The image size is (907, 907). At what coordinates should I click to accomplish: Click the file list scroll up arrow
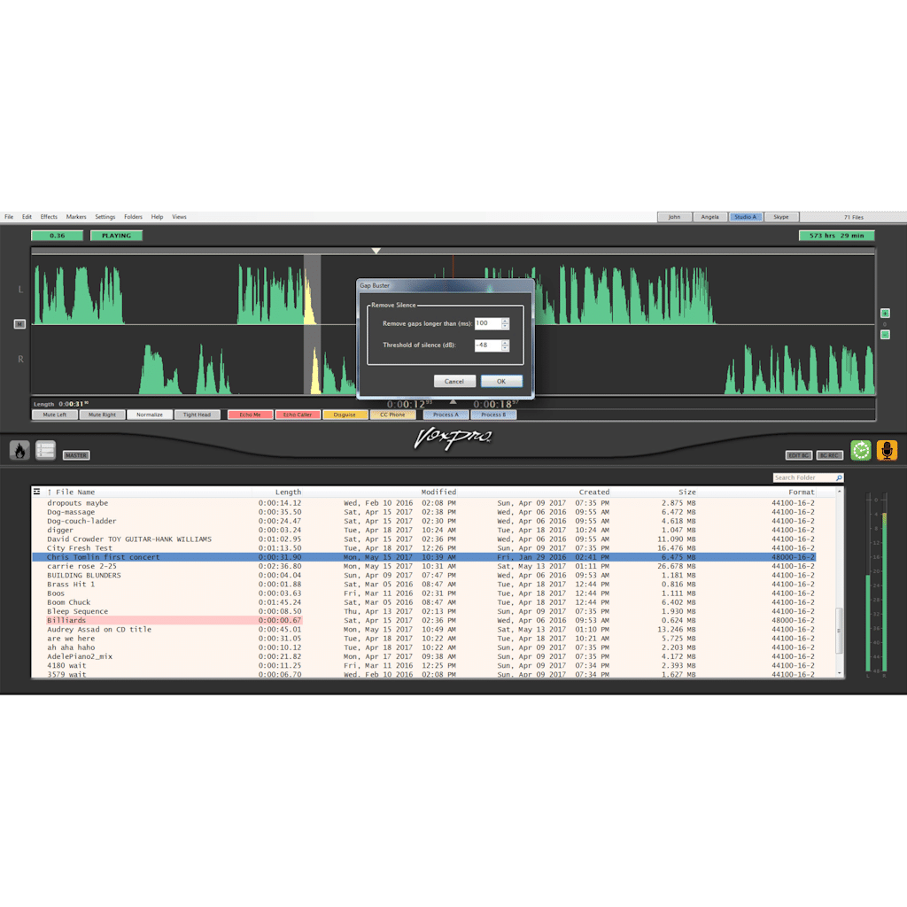(x=840, y=491)
